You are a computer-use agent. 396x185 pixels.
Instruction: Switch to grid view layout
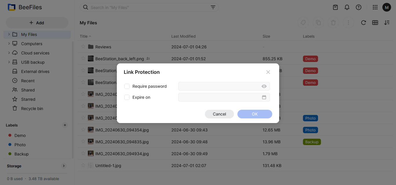click(x=375, y=23)
